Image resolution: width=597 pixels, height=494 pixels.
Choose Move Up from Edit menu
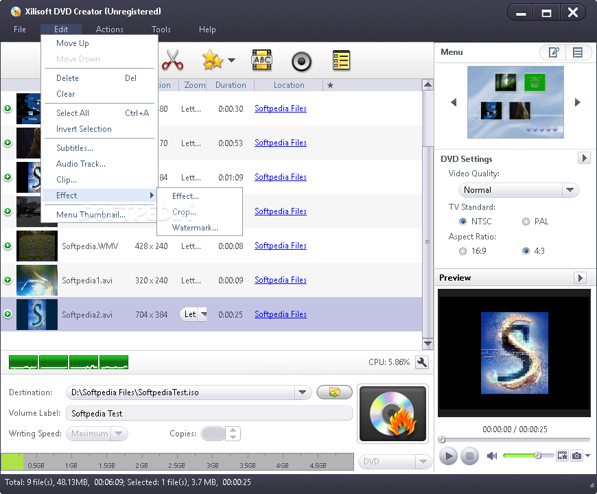pyautogui.click(x=99, y=43)
